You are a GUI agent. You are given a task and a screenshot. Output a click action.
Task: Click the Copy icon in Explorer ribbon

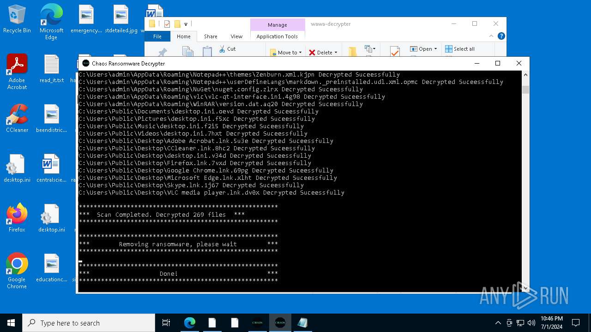[187, 51]
